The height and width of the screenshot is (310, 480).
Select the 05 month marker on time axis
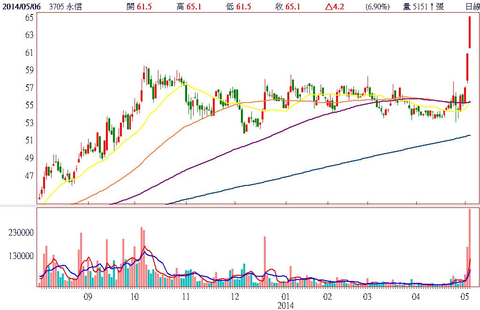[x=465, y=296]
